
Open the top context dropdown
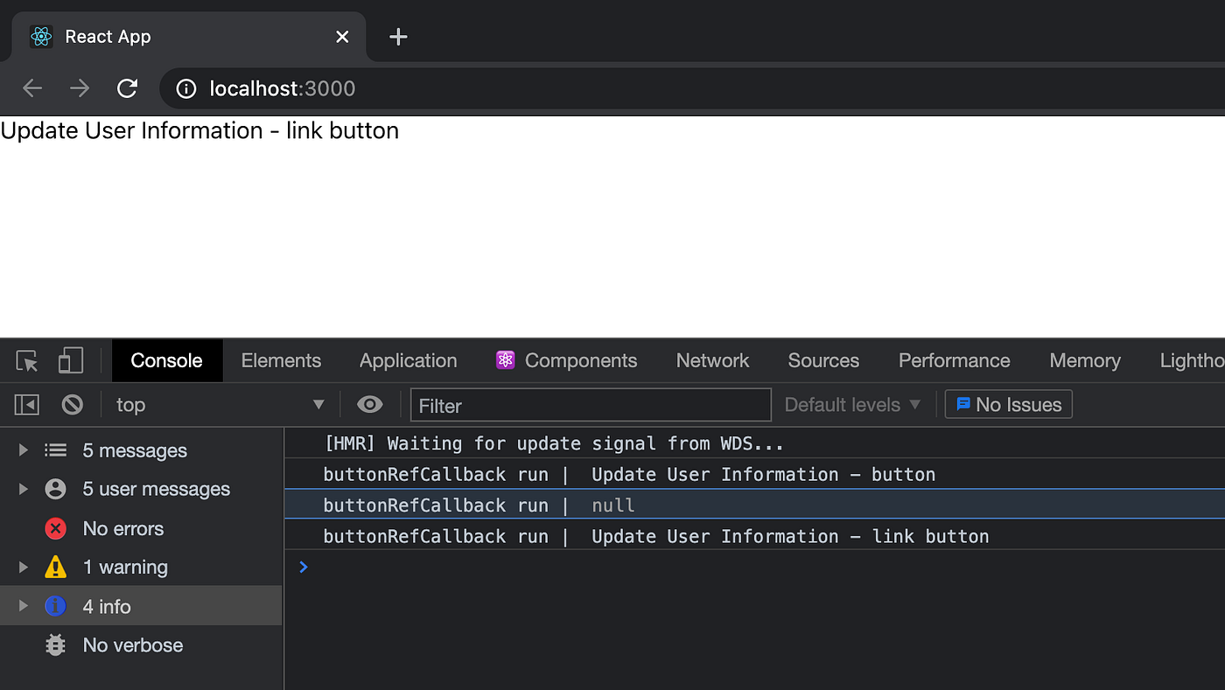coord(220,405)
